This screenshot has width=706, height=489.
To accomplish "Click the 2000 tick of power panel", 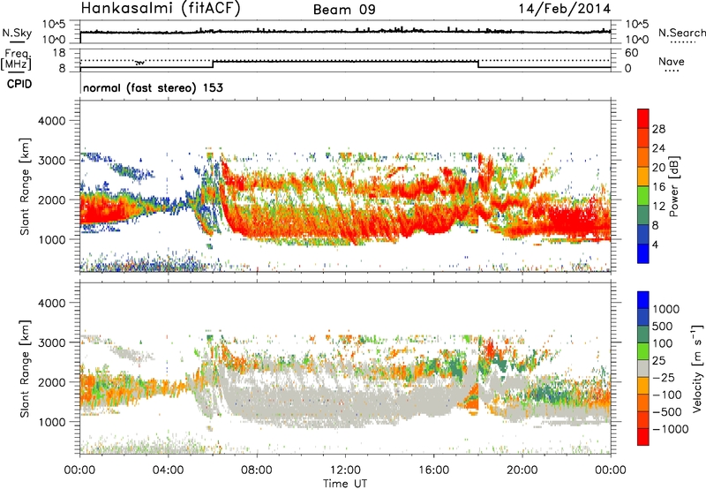I will tap(52, 199).
